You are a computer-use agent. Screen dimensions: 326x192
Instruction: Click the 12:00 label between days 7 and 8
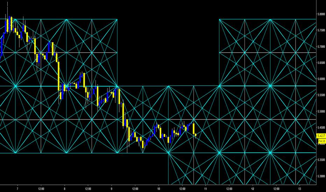(41, 189)
